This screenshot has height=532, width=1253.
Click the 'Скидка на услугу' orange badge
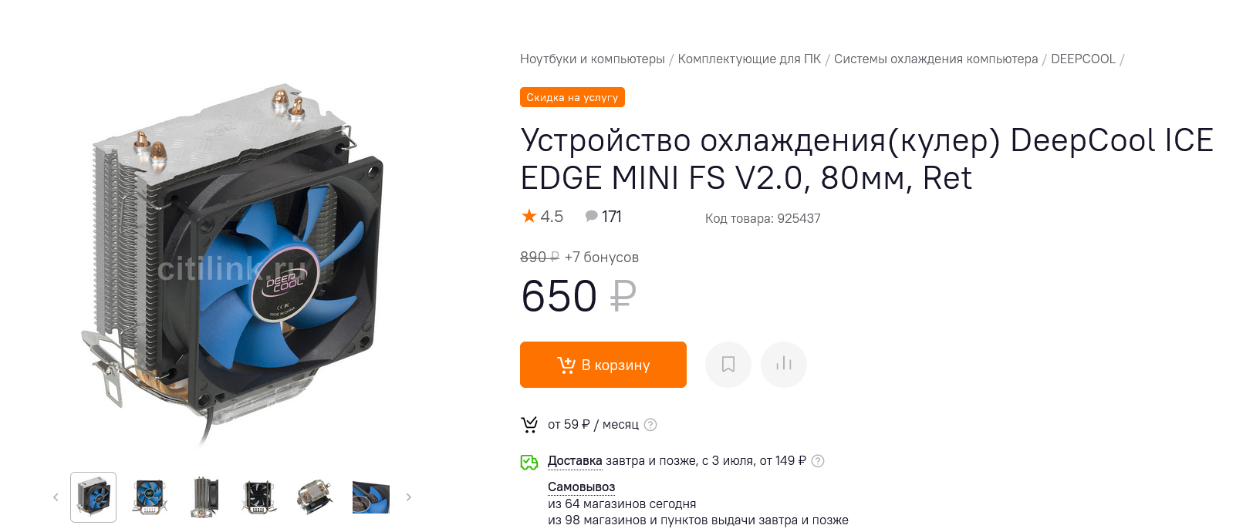(x=572, y=97)
